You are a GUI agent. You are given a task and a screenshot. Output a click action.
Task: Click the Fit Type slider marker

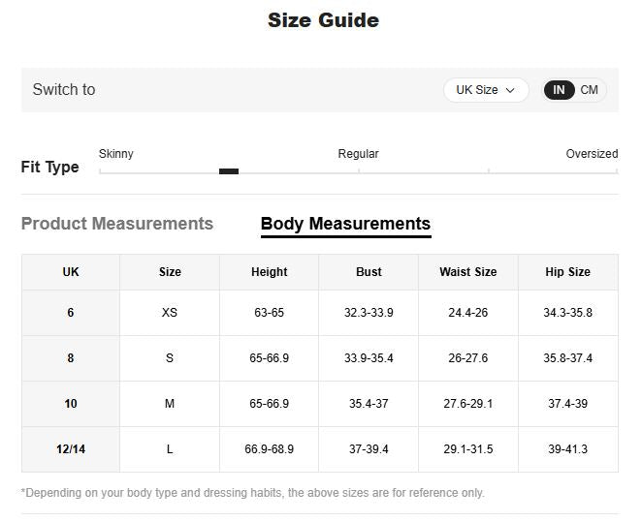(229, 171)
